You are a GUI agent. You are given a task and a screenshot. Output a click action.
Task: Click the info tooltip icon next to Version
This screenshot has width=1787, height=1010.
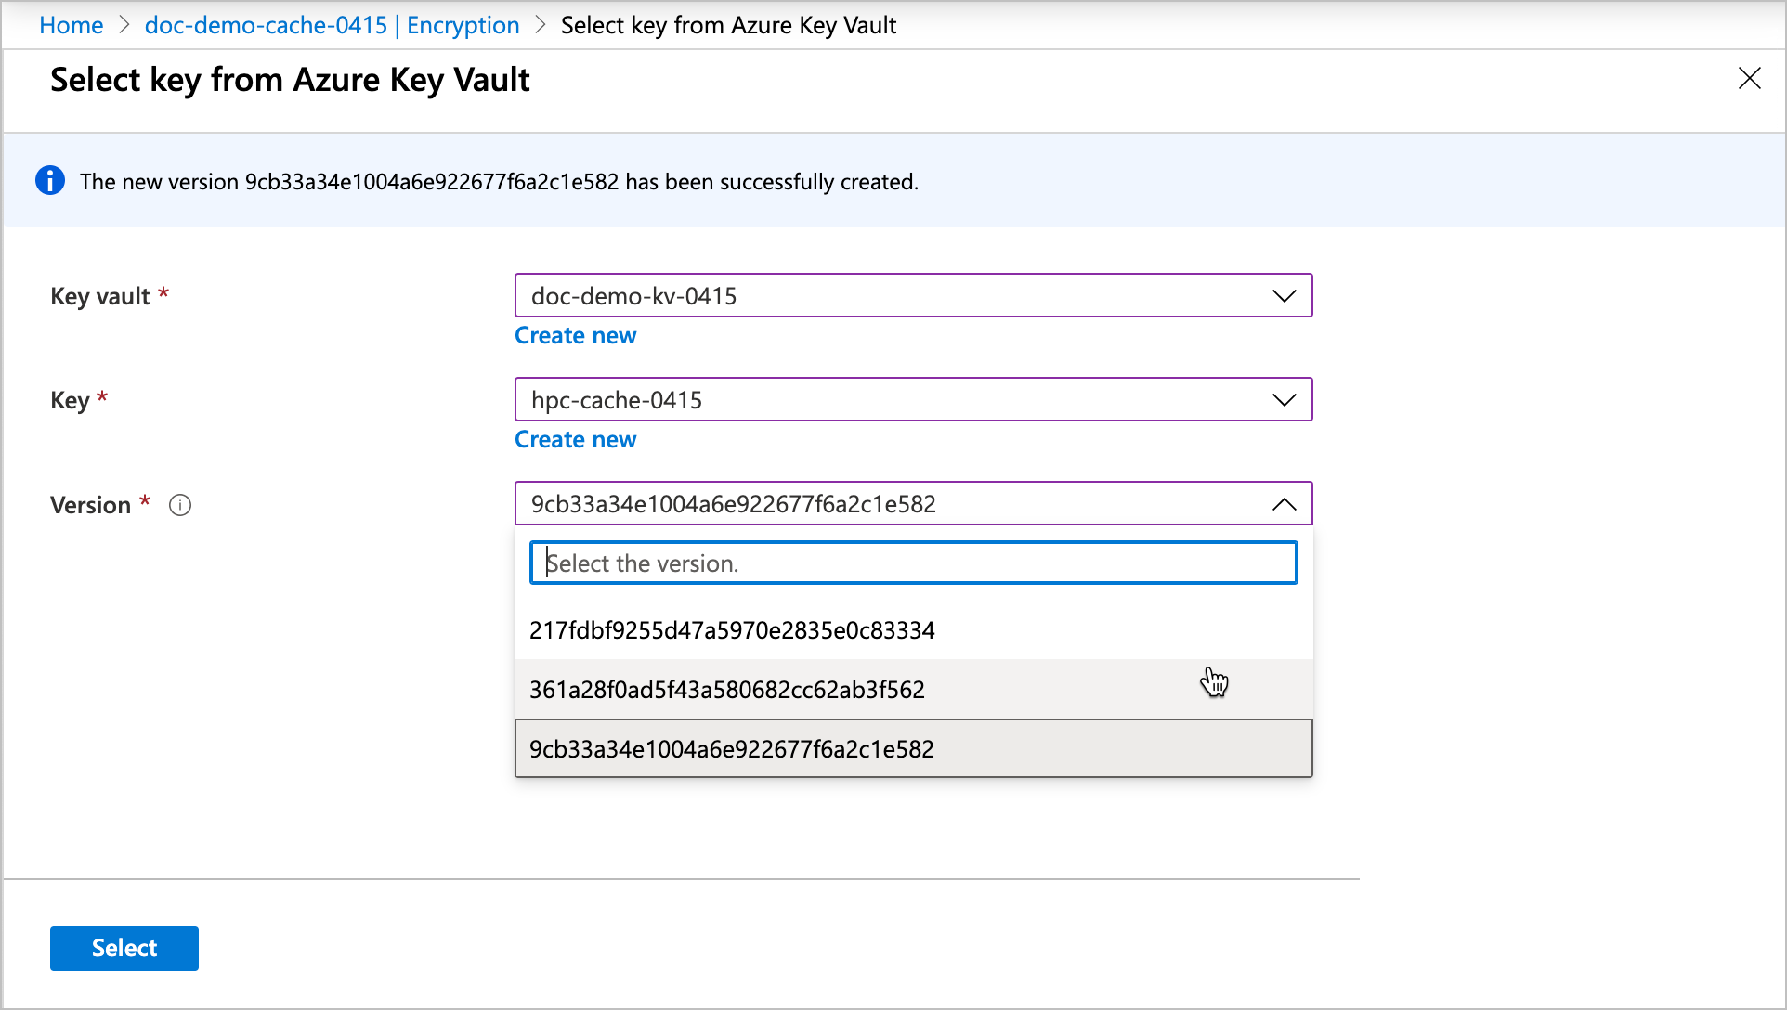(182, 506)
